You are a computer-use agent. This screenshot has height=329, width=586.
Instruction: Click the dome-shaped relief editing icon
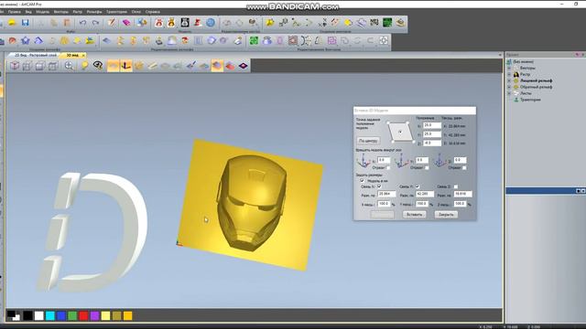click(x=171, y=40)
